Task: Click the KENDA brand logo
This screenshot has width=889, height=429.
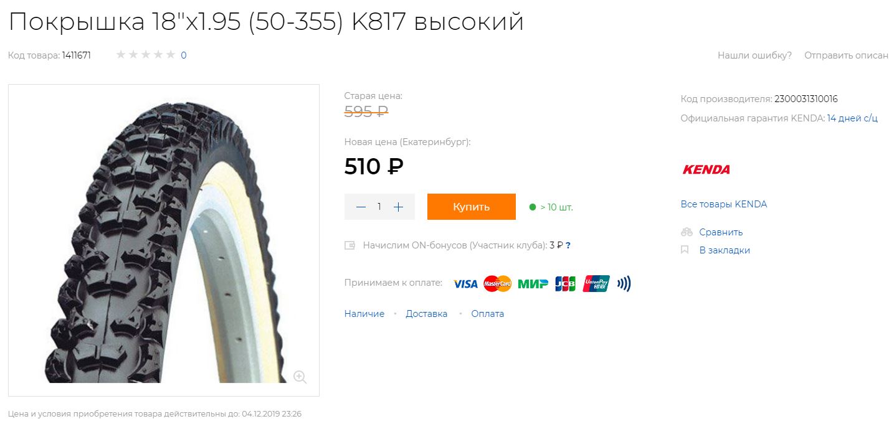Action: coord(706,169)
